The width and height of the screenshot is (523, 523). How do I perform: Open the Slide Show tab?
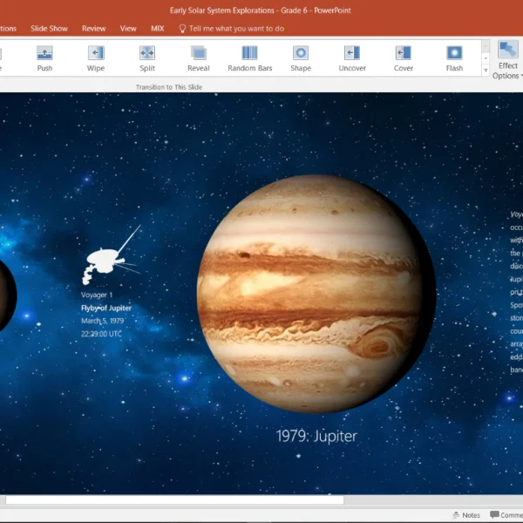[x=49, y=29]
